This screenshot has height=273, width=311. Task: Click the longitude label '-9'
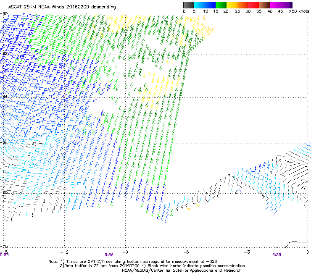pyautogui.click(x=125, y=252)
